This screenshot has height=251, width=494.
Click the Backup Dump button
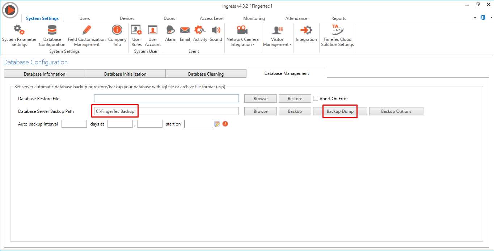click(340, 111)
